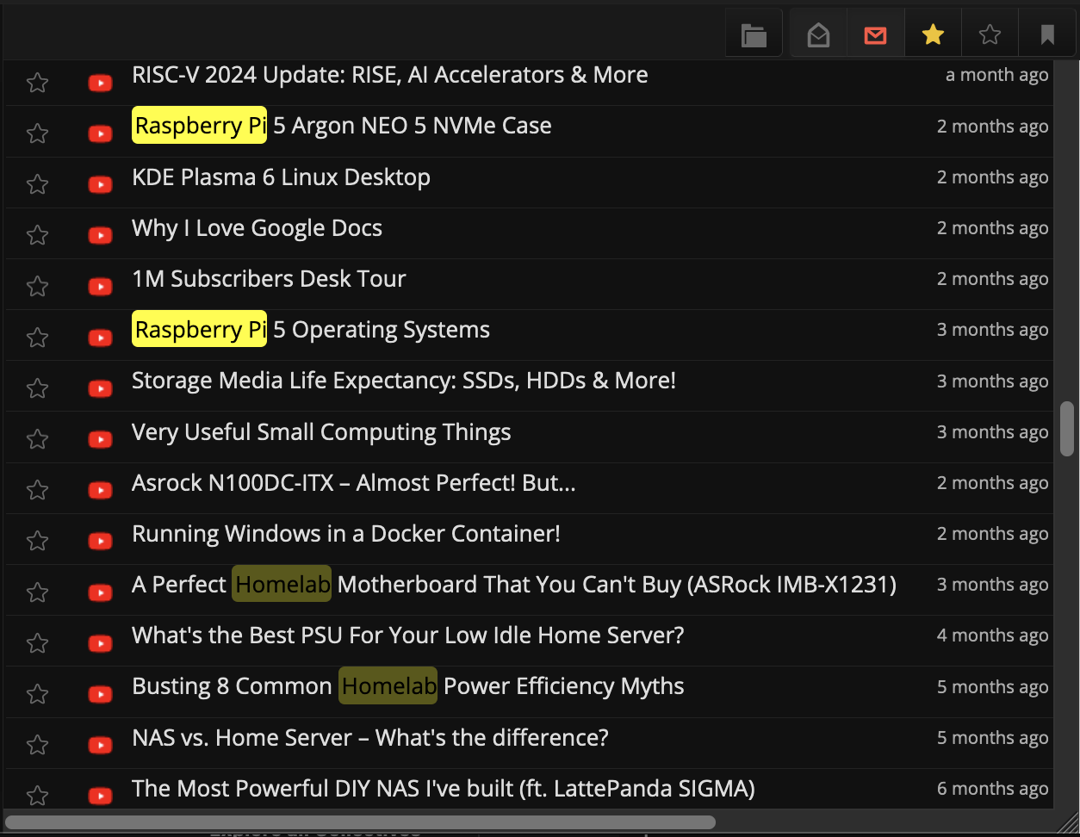Screen dimensions: 1080x837
Task: Click the YouTube icon beside "What's the Best PSU" entry
Action: (100, 643)
